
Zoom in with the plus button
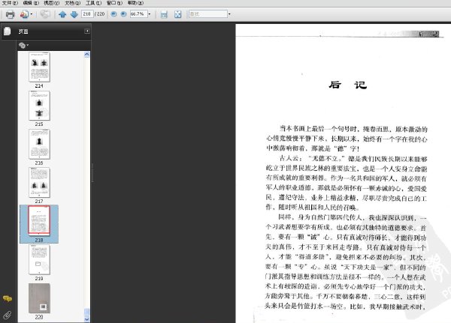(124, 13)
